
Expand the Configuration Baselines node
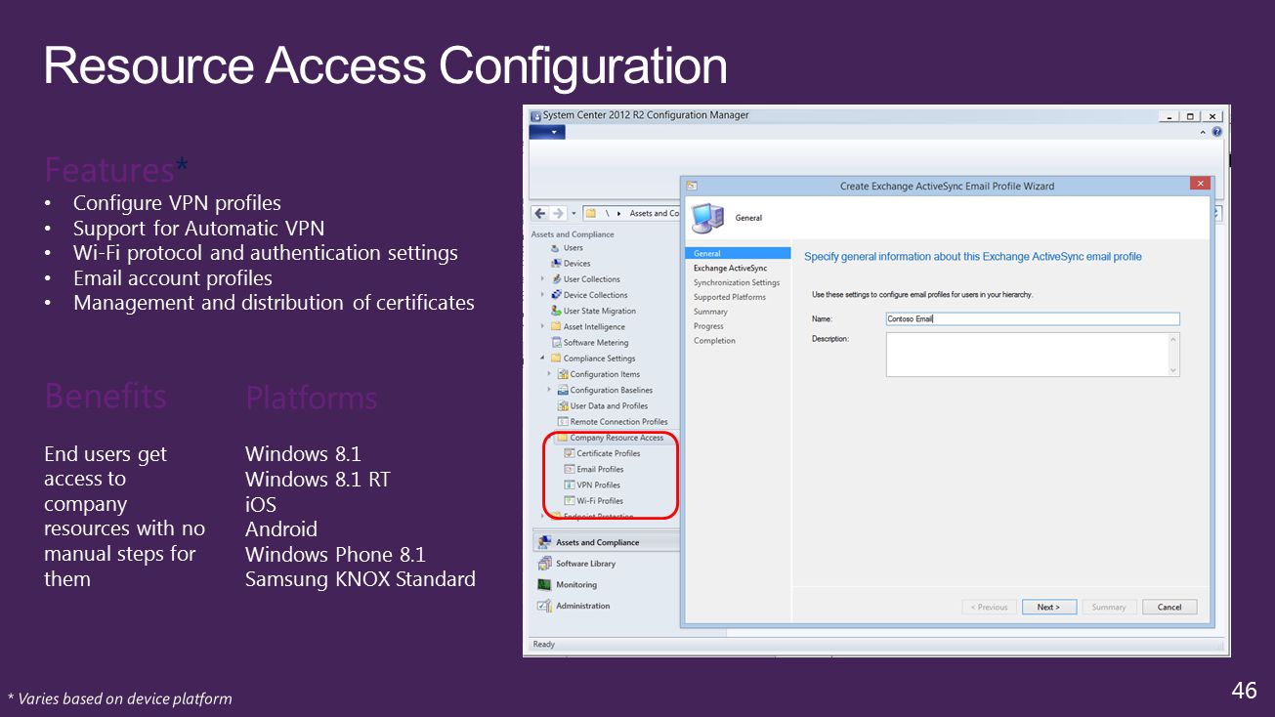coord(549,390)
